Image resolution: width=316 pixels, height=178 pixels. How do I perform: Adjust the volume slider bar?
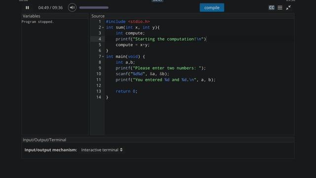click(94, 8)
